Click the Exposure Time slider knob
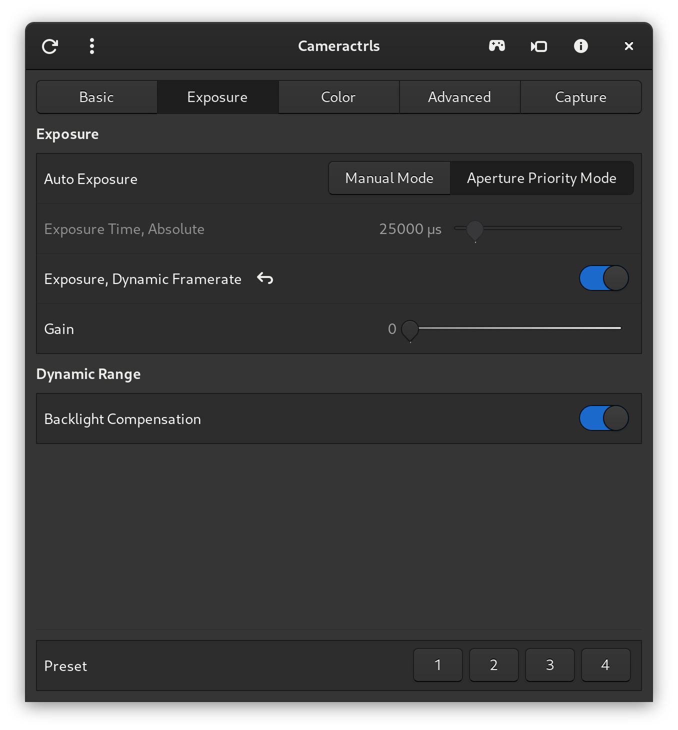Image resolution: width=678 pixels, height=730 pixels. click(x=474, y=229)
